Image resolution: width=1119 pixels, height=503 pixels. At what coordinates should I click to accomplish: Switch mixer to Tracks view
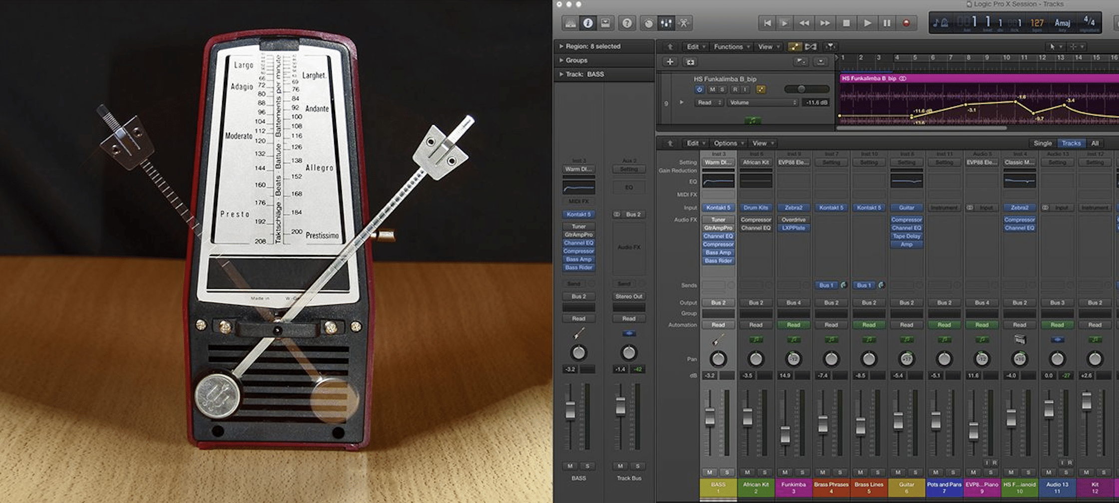point(1071,143)
